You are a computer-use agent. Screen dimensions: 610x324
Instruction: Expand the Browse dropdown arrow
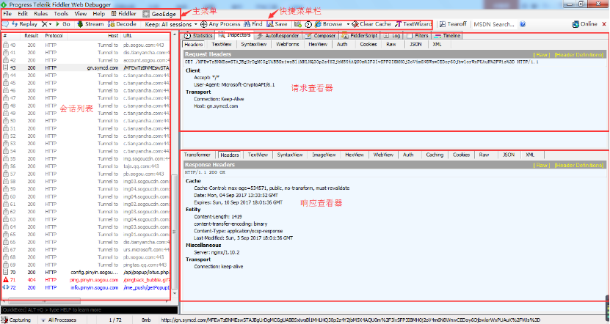tap(348, 24)
